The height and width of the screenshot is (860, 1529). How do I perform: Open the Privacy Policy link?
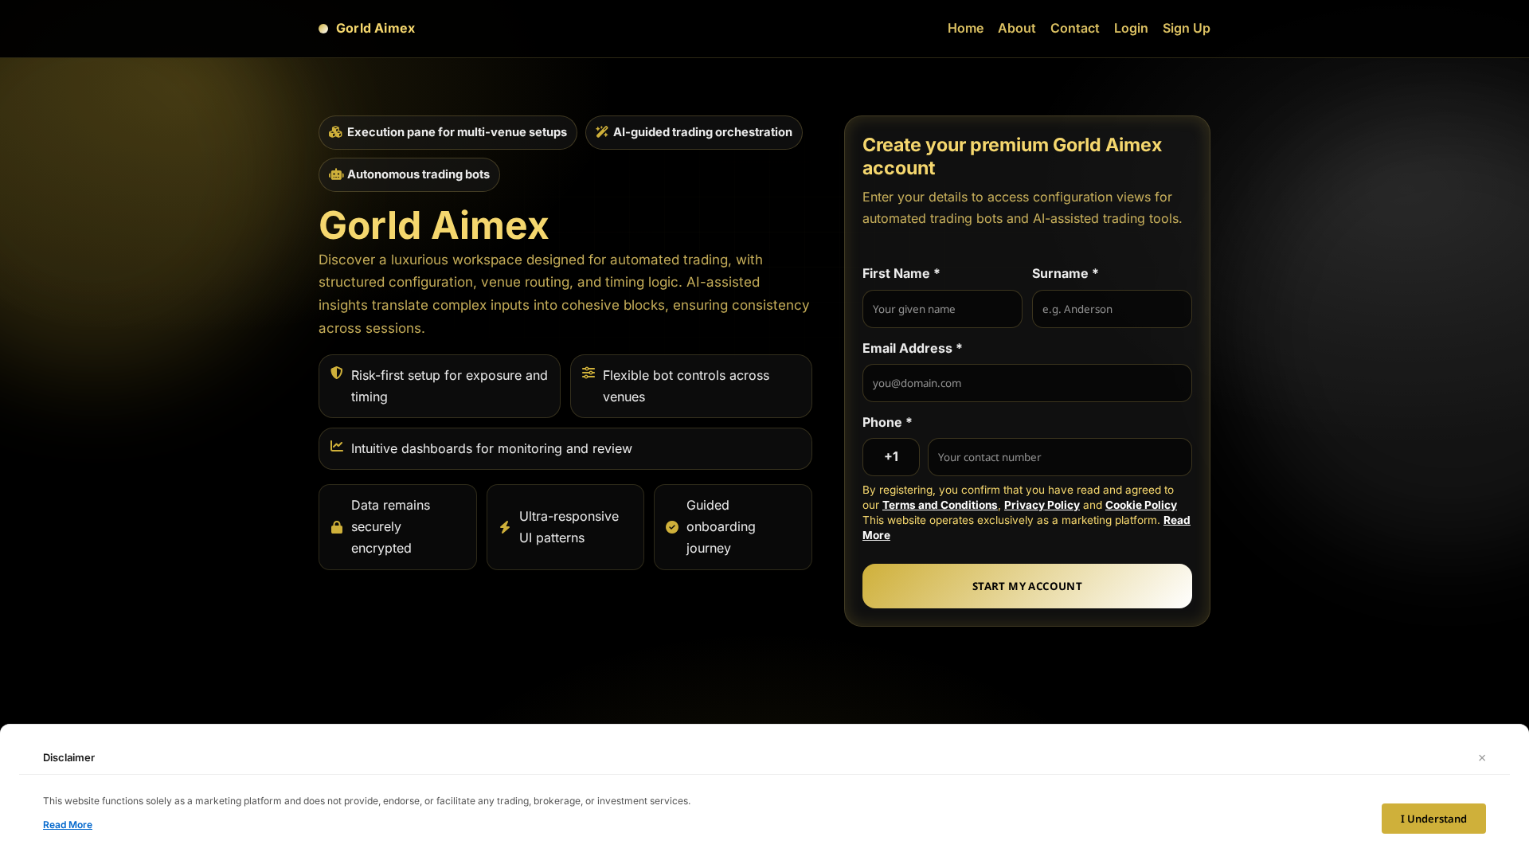1041,505
